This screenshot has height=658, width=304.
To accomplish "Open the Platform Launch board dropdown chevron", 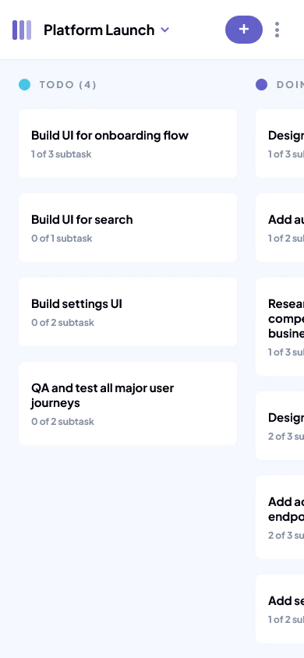I will [165, 30].
